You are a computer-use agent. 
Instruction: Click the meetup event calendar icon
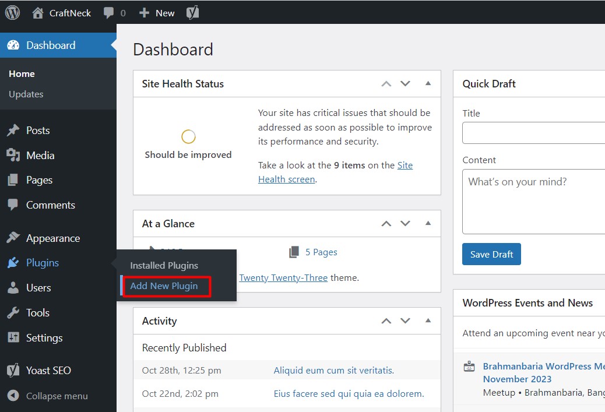(469, 367)
